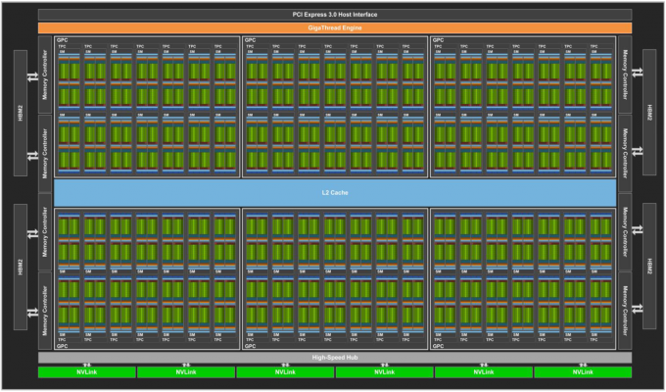Click the GPC label of top-middle cluster
The height and width of the screenshot is (392, 666).
coord(250,40)
